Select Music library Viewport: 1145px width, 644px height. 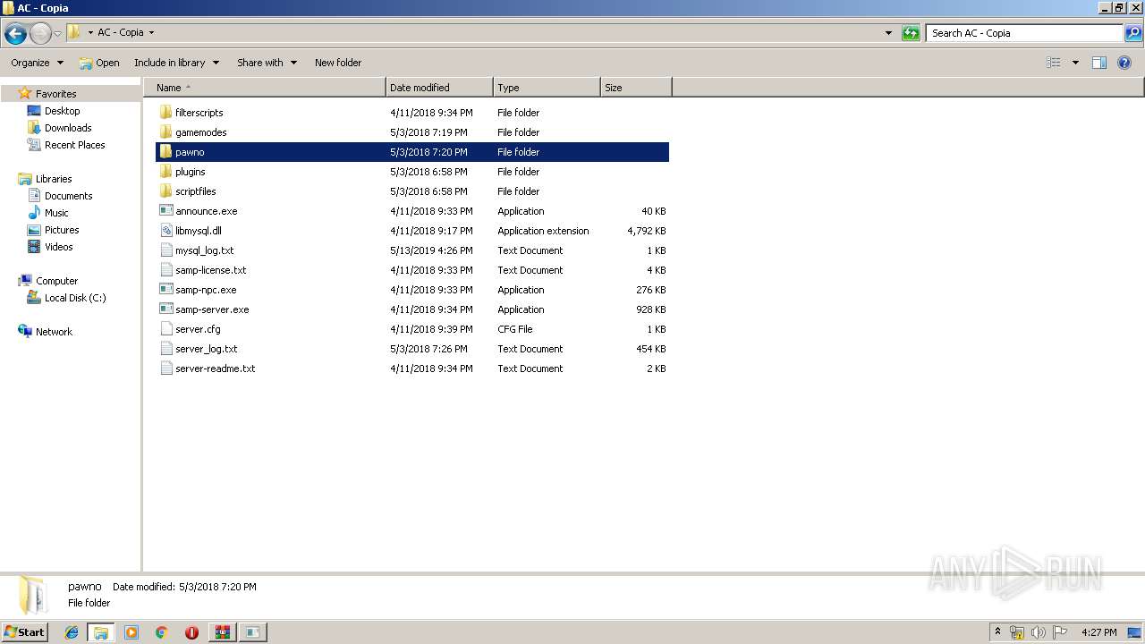click(x=56, y=213)
